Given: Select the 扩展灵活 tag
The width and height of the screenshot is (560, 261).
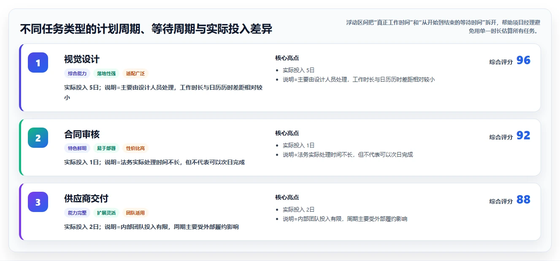Looking at the screenshot, I should (106, 213).
